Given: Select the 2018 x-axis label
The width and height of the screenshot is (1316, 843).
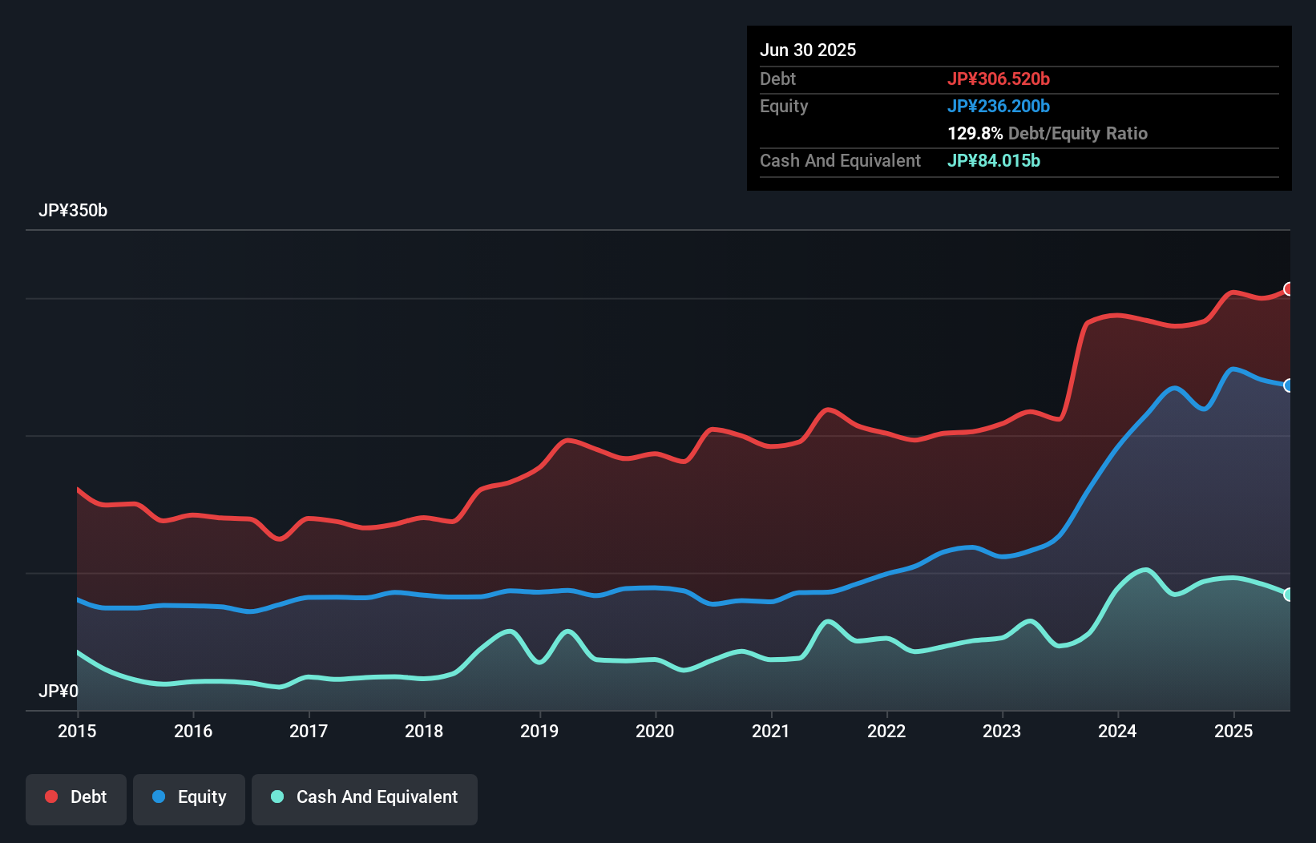Looking at the screenshot, I should coord(424,731).
